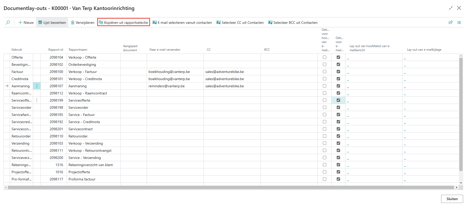The image size is (467, 206).
Task: Click the Nieuw plus icon
Action: coord(20,23)
